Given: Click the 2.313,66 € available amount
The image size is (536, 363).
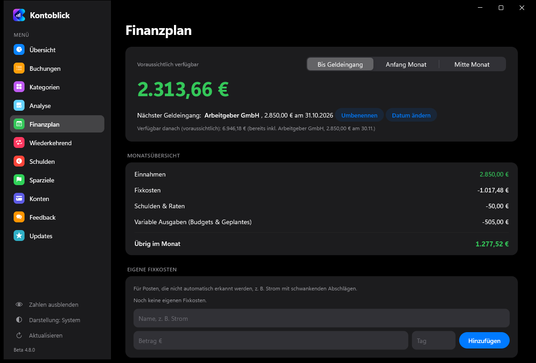Looking at the screenshot, I should [183, 89].
